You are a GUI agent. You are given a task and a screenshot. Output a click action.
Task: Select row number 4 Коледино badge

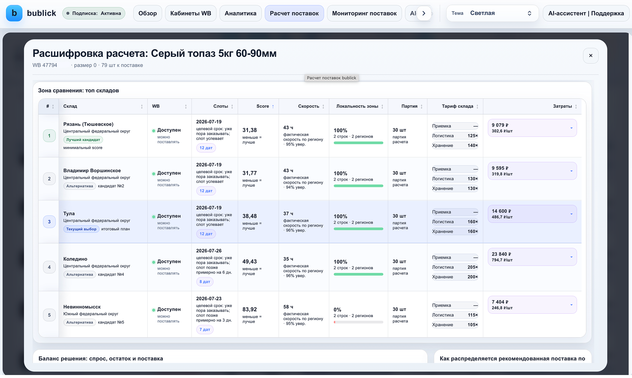click(x=49, y=267)
